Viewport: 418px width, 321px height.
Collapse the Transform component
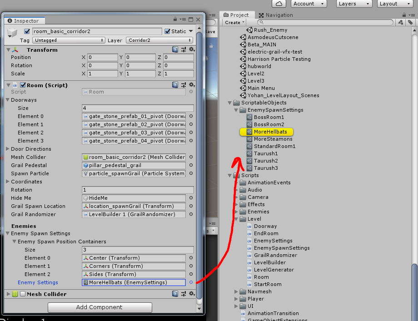pyautogui.click(x=8, y=50)
